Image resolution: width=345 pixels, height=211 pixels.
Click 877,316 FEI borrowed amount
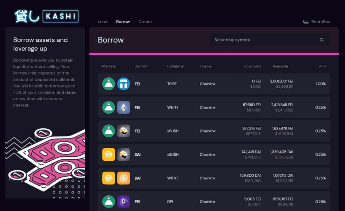click(x=251, y=128)
